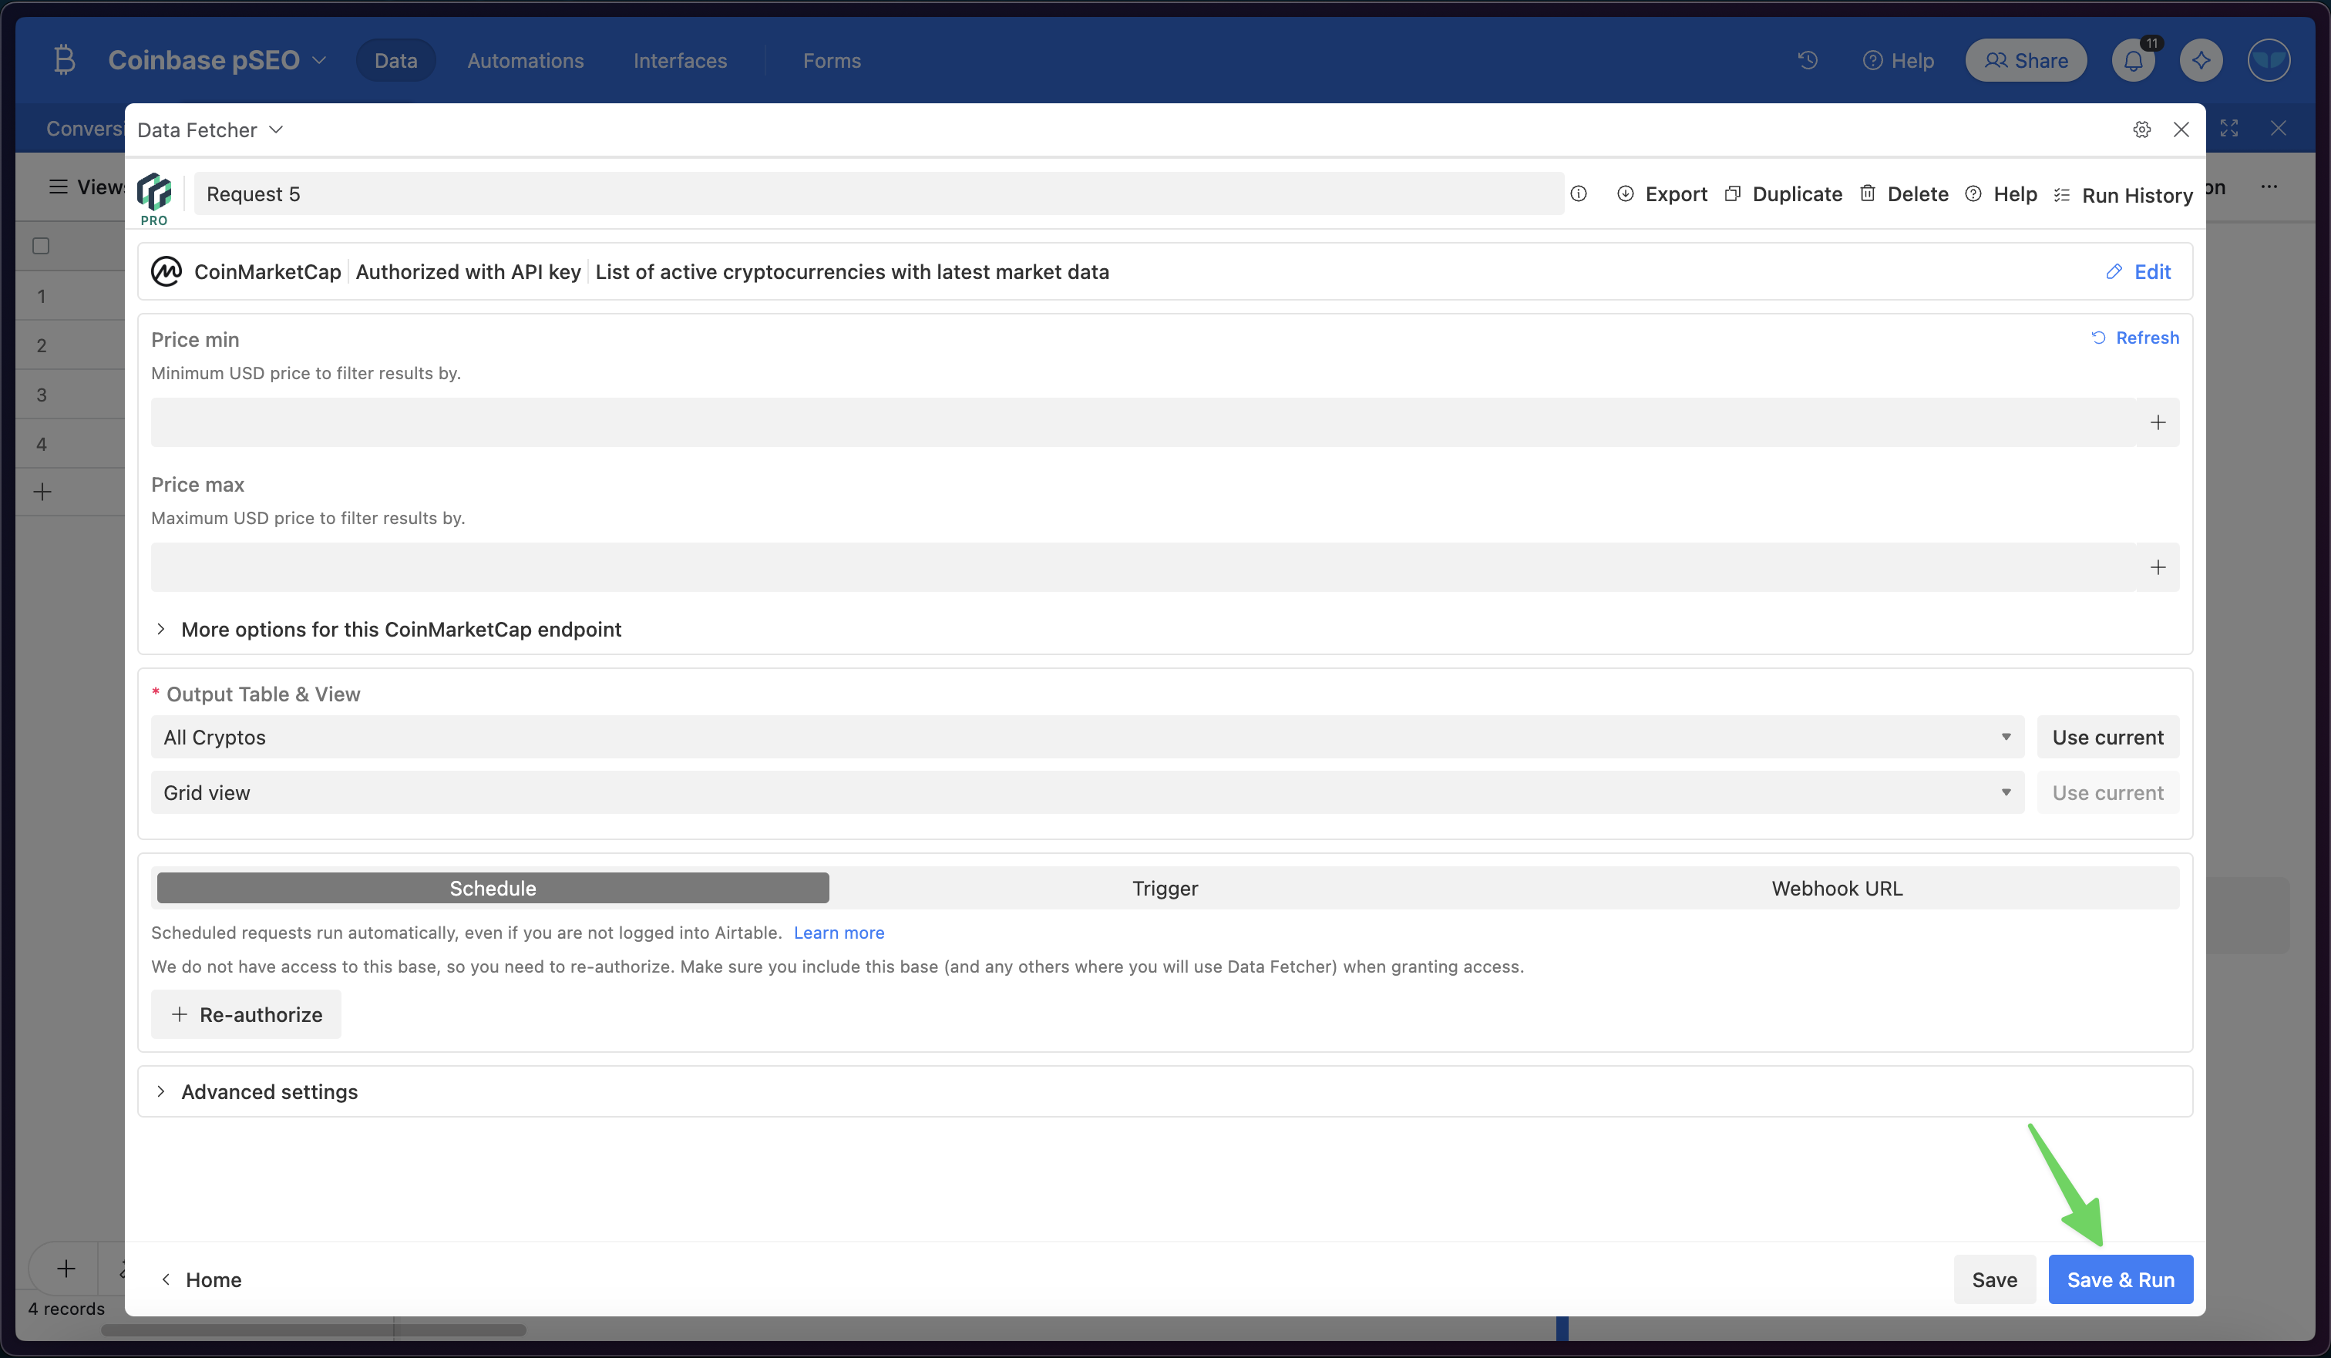Click Duplicate request icon
Image resolution: width=2331 pixels, height=1358 pixels.
(x=1733, y=193)
